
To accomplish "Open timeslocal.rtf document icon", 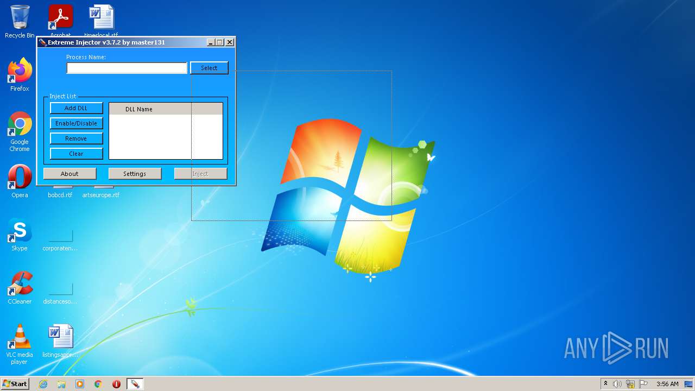I will tap(102, 17).
